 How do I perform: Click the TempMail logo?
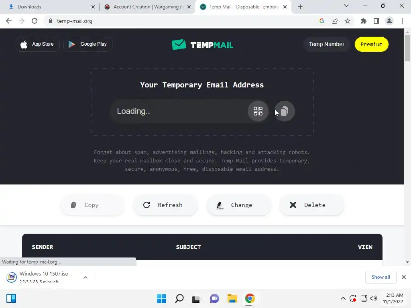click(202, 45)
